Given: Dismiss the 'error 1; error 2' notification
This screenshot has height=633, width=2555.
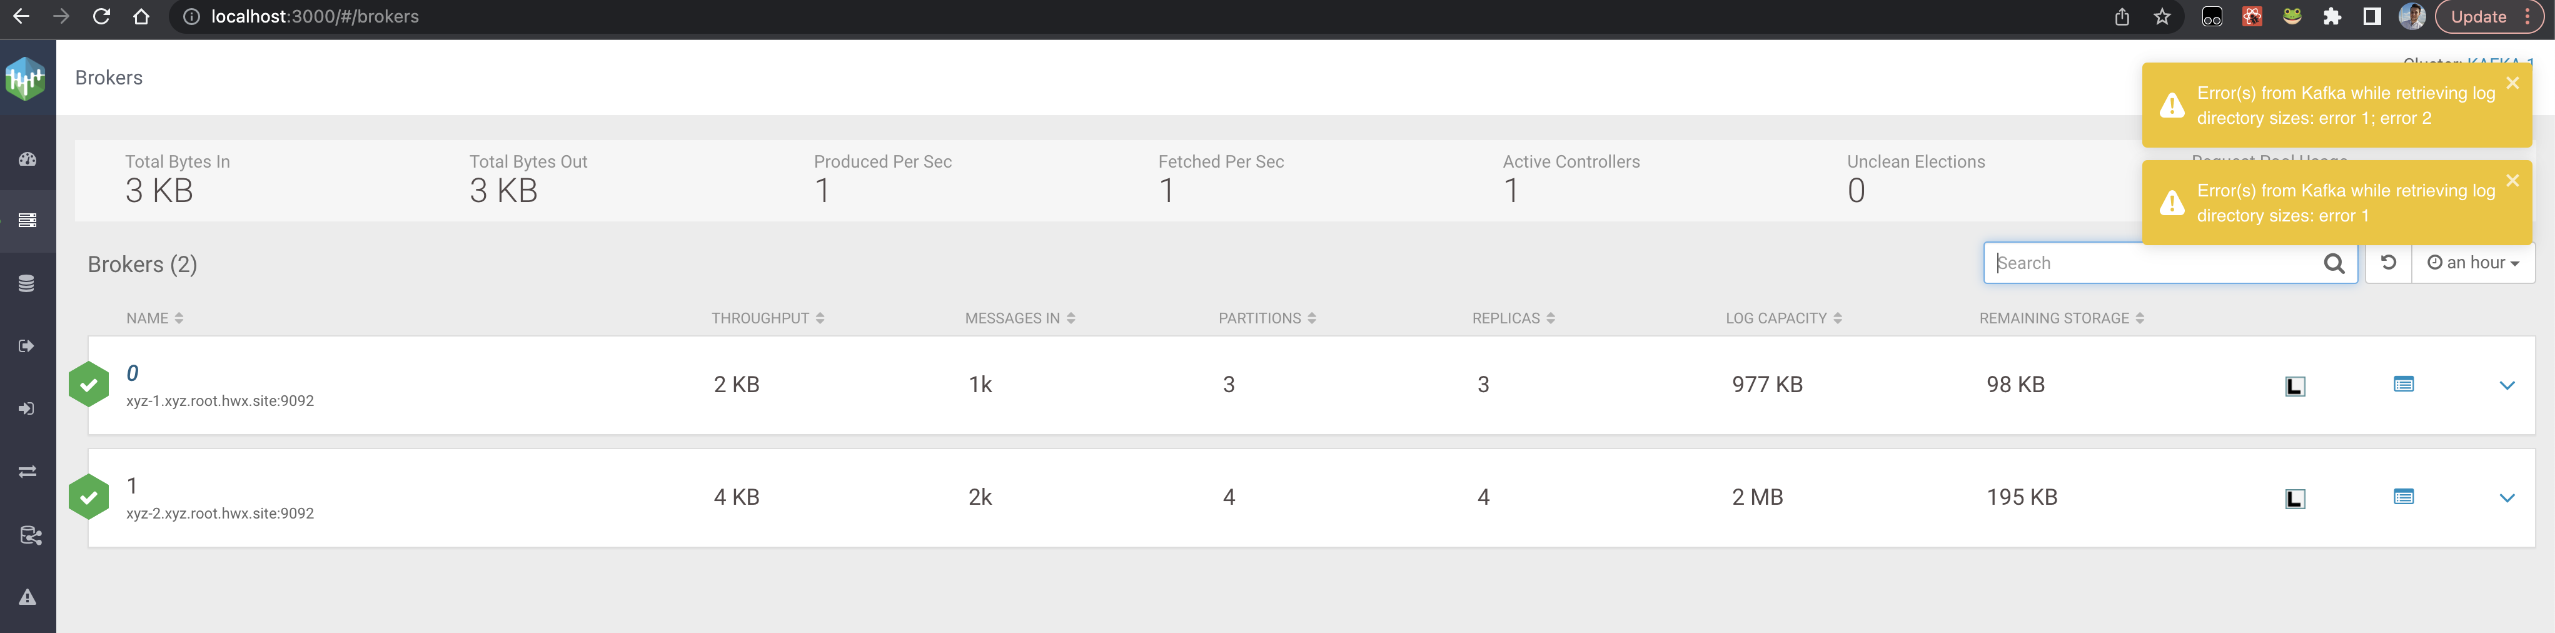Looking at the screenshot, I should pyautogui.click(x=2512, y=83).
